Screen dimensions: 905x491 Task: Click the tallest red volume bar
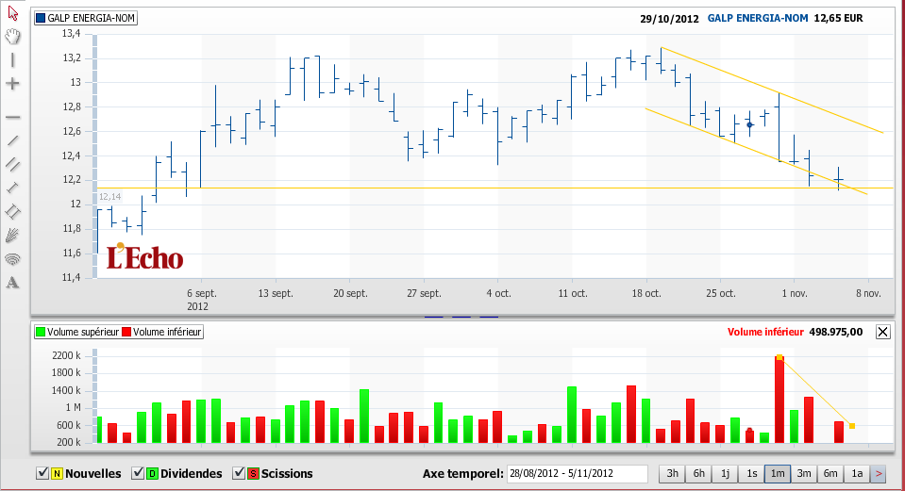[x=779, y=400]
